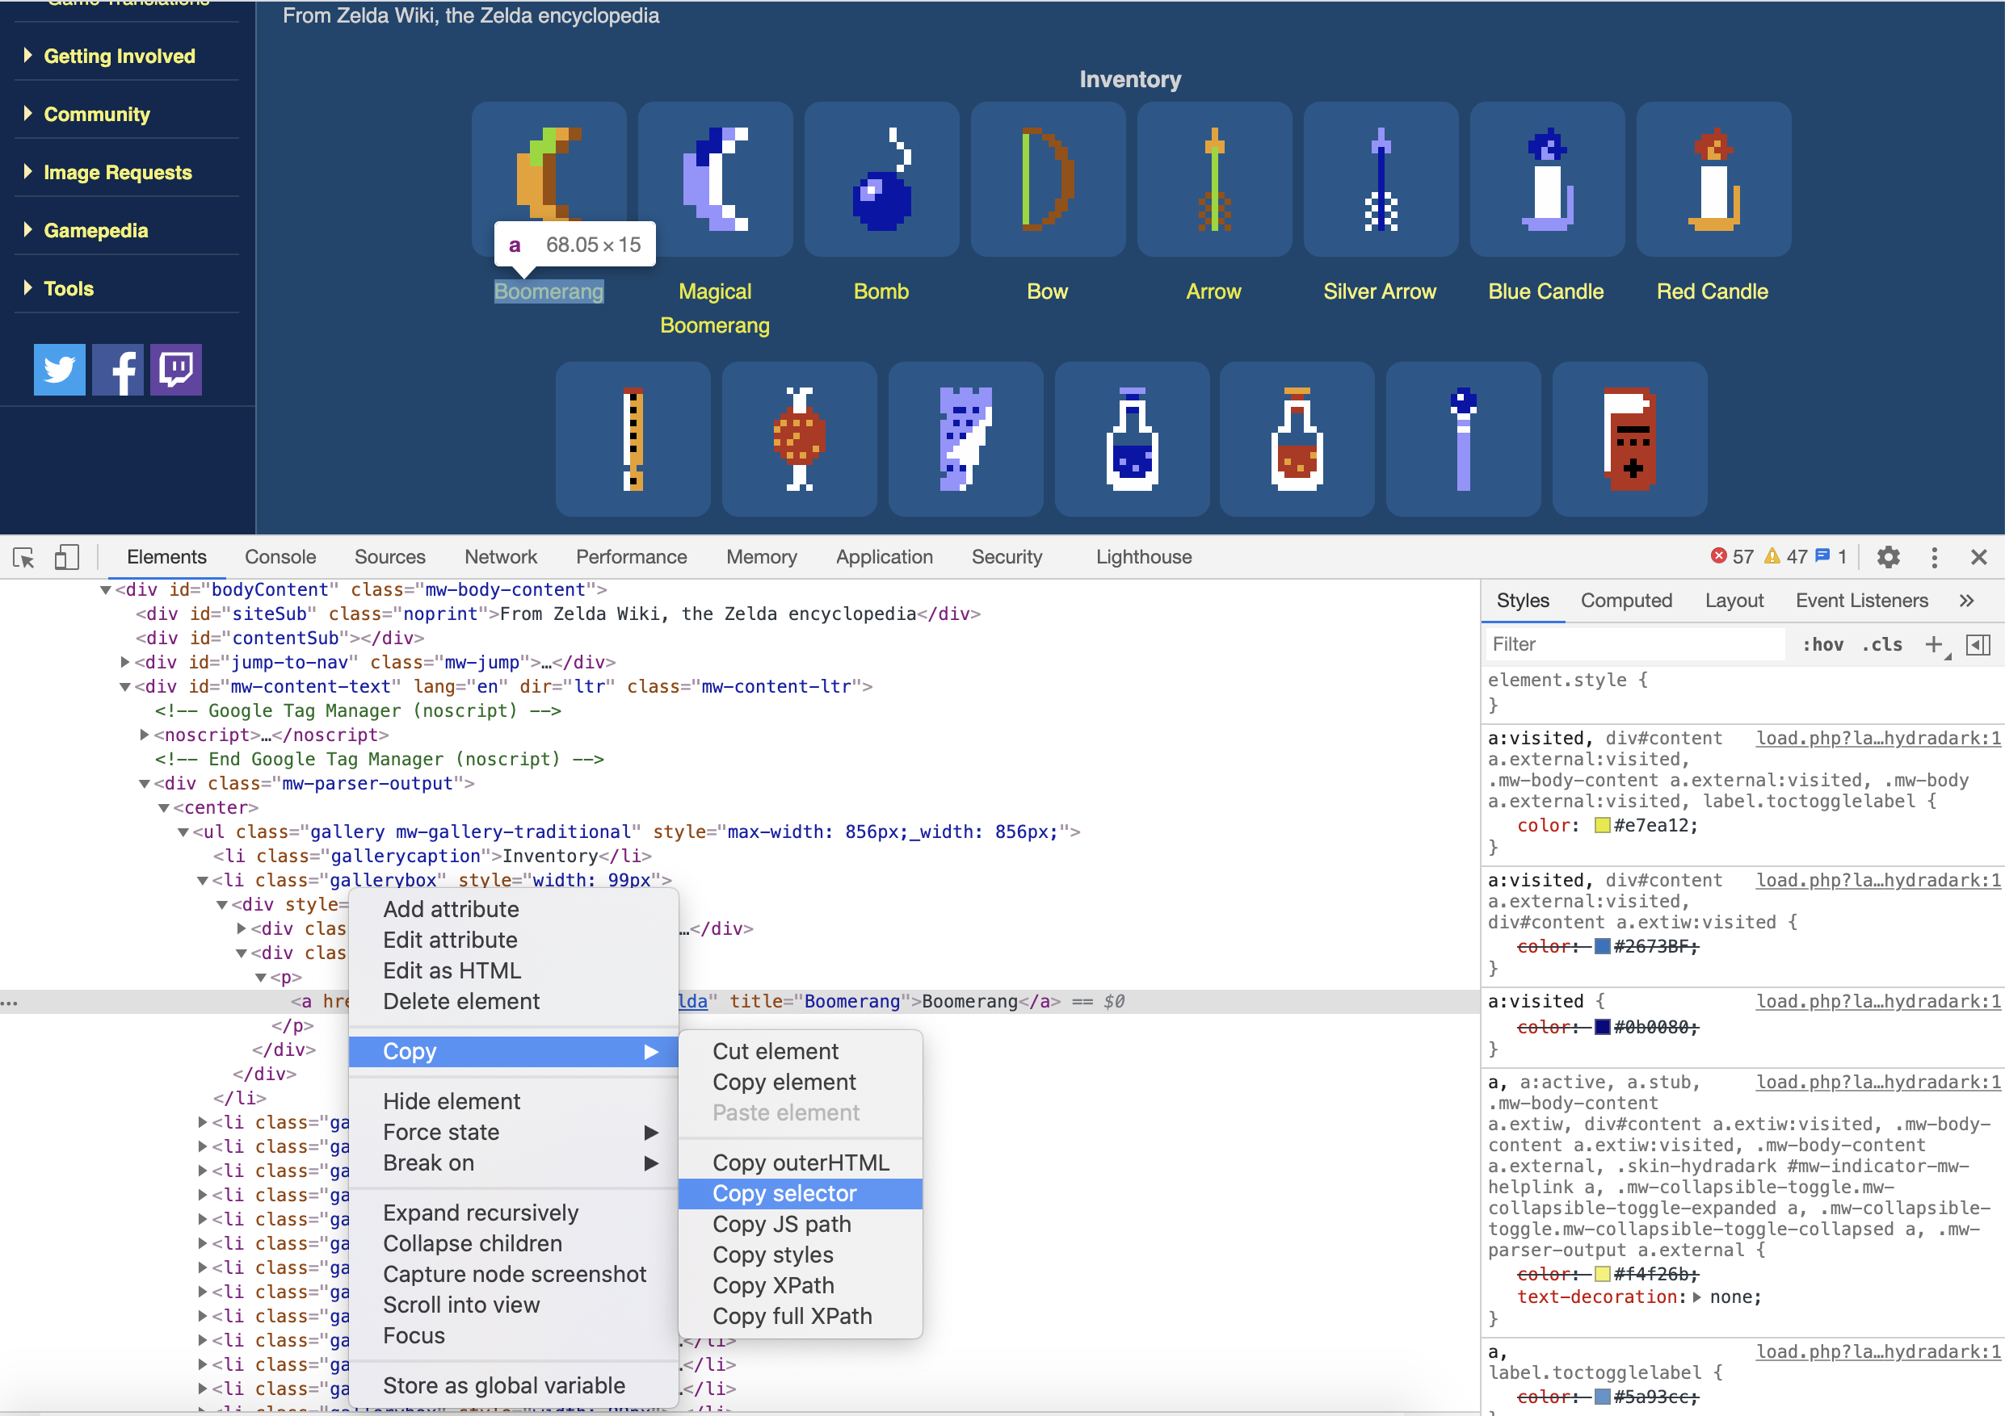This screenshot has width=2005, height=1416.
Task: Click the Twitter icon in sidebar
Action: point(60,370)
